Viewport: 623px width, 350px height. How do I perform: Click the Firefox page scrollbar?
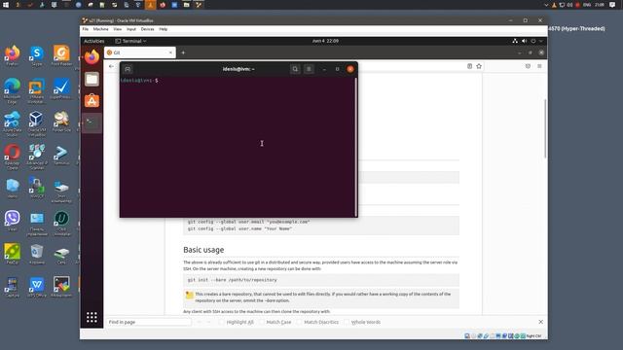[x=545, y=128]
